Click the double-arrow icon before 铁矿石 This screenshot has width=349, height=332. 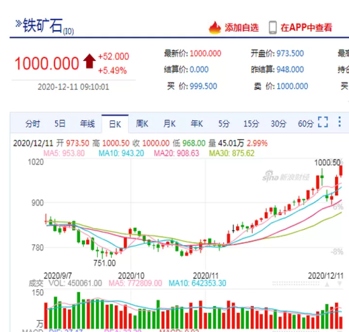(18, 23)
